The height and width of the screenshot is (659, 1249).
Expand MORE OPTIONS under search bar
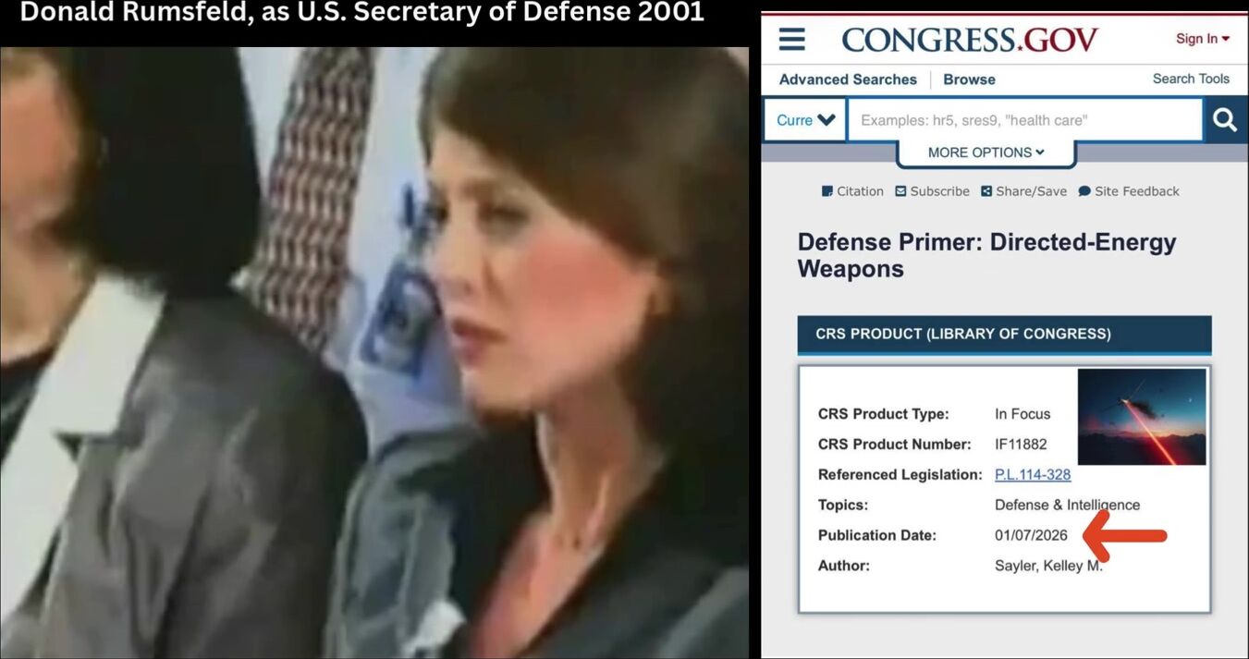click(986, 153)
